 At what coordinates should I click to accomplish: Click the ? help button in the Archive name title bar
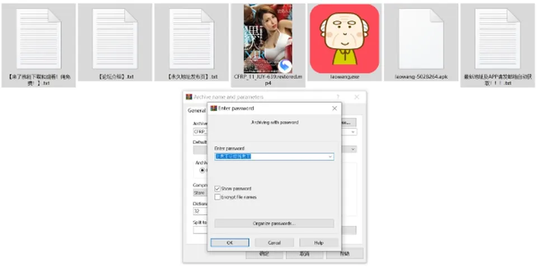338,97
